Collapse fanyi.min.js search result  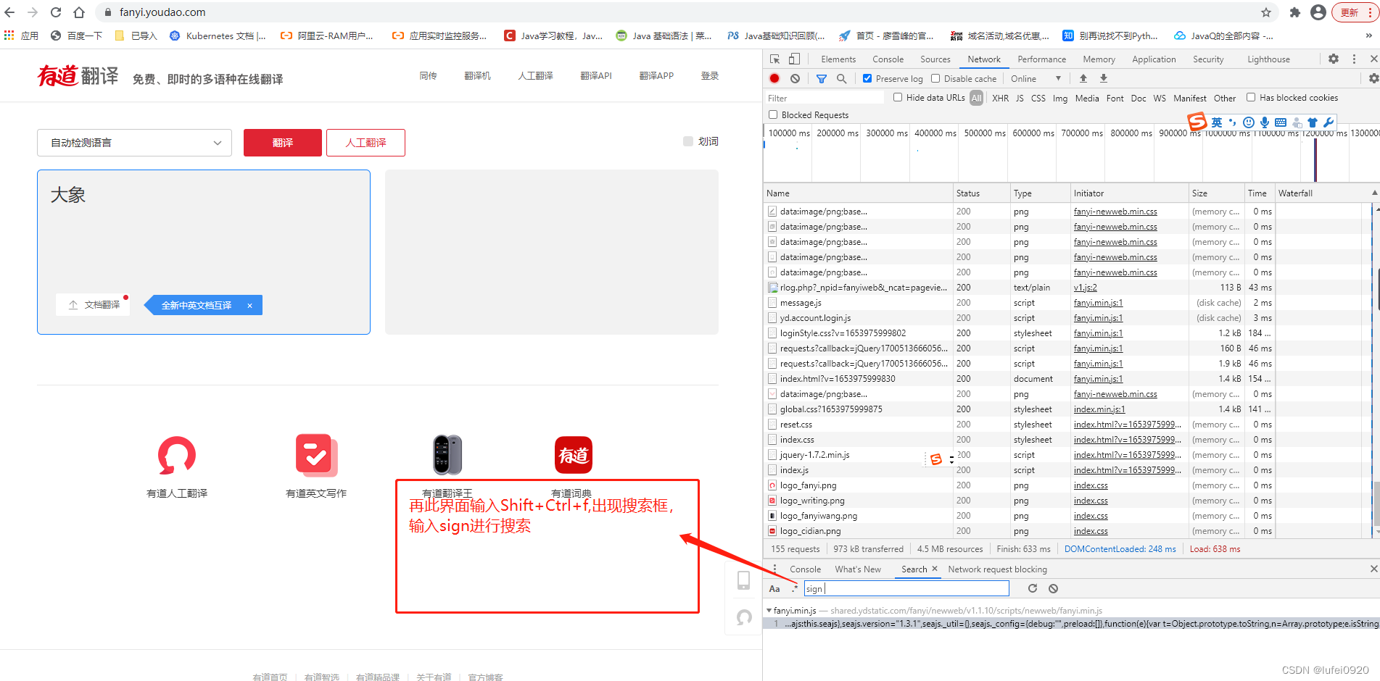tap(769, 611)
